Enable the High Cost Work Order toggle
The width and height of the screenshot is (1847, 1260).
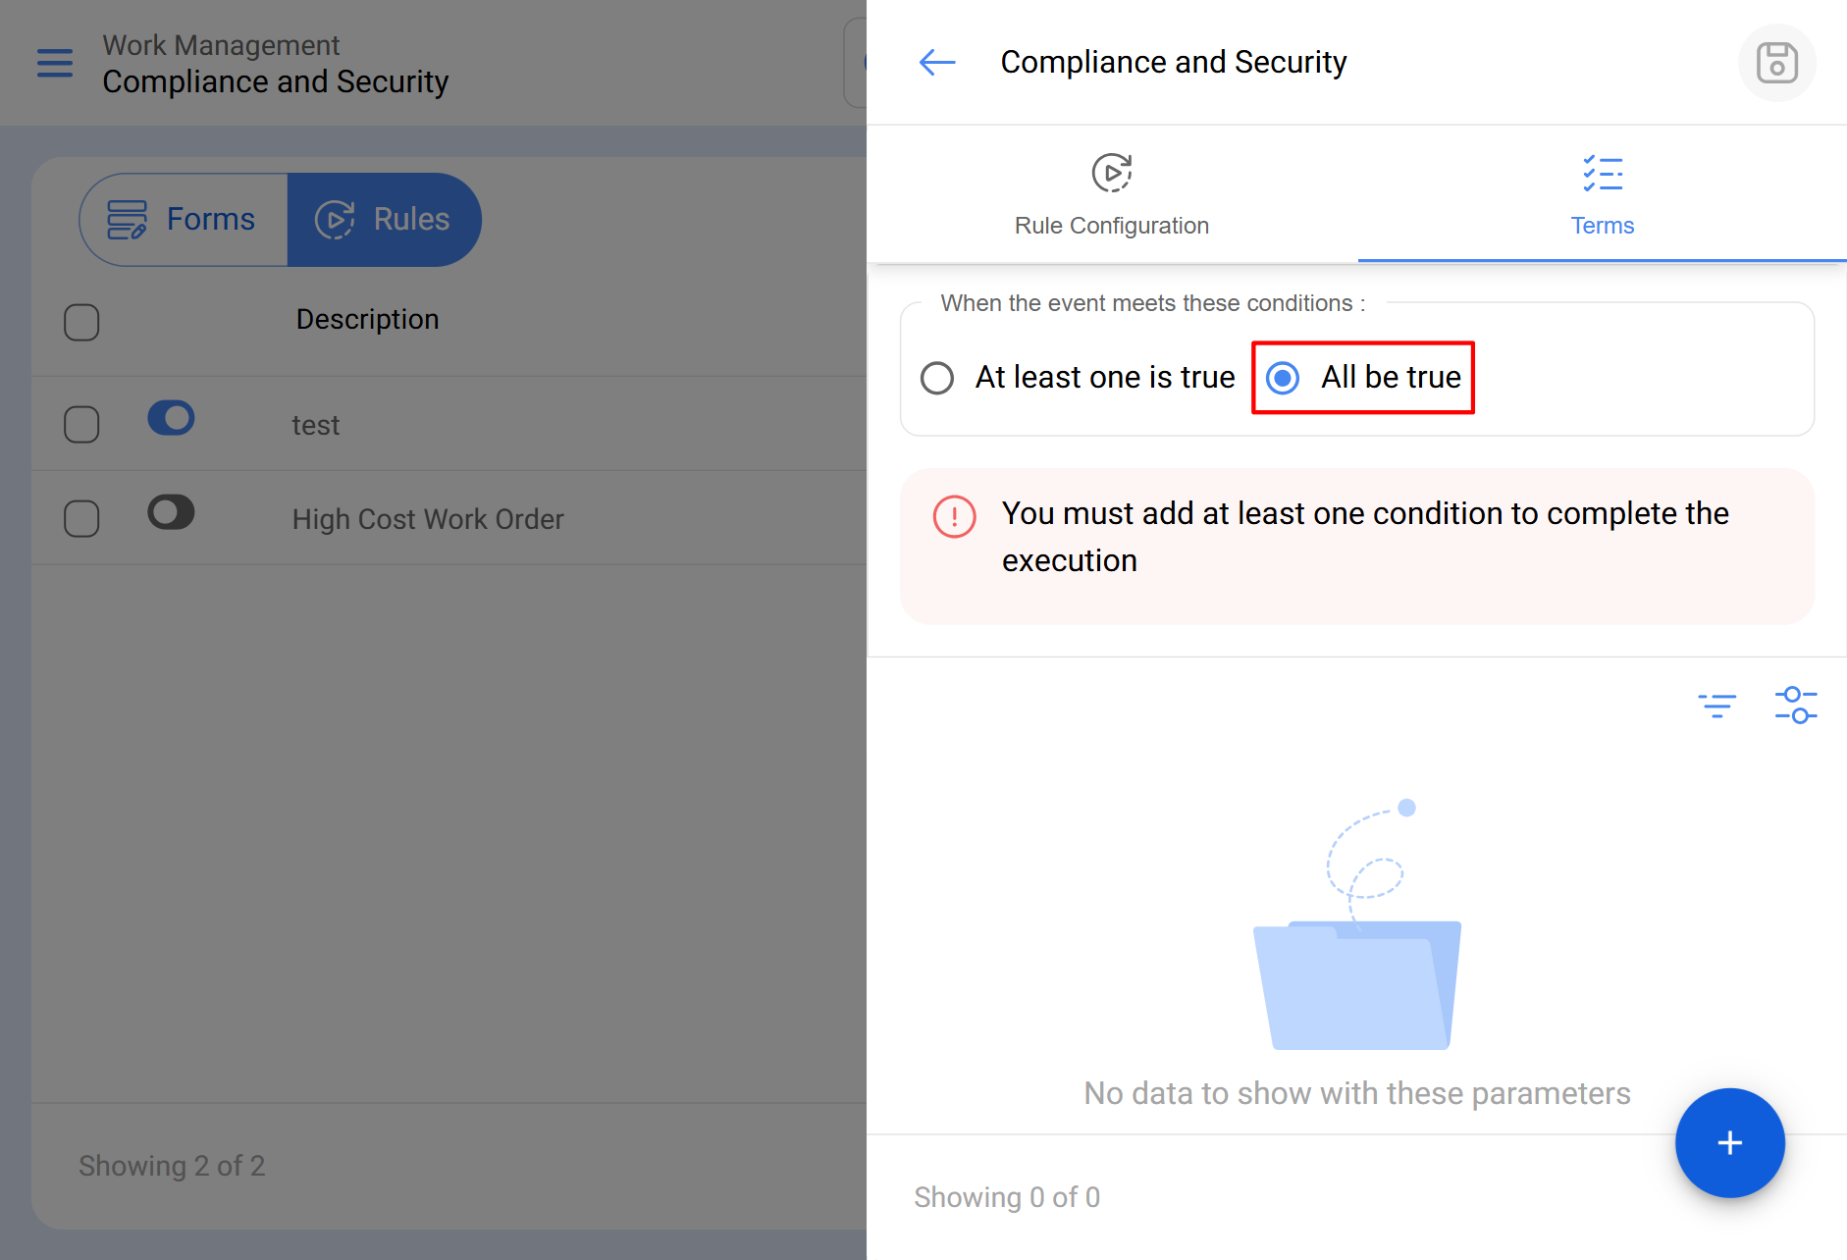pos(171,512)
